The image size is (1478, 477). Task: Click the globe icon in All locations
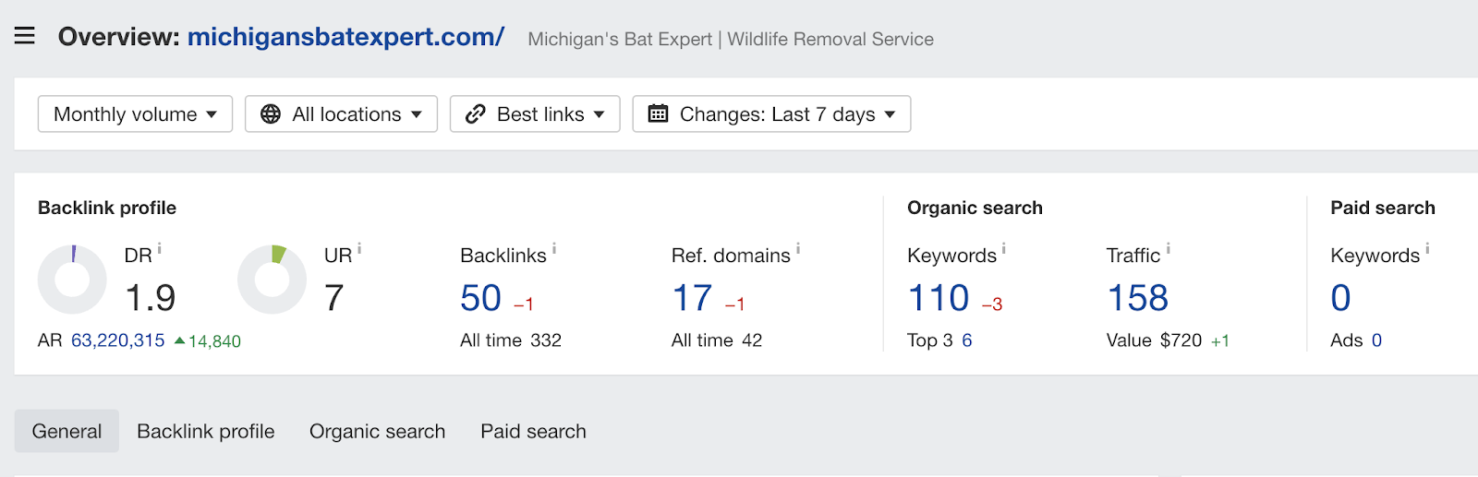pyautogui.click(x=271, y=114)
